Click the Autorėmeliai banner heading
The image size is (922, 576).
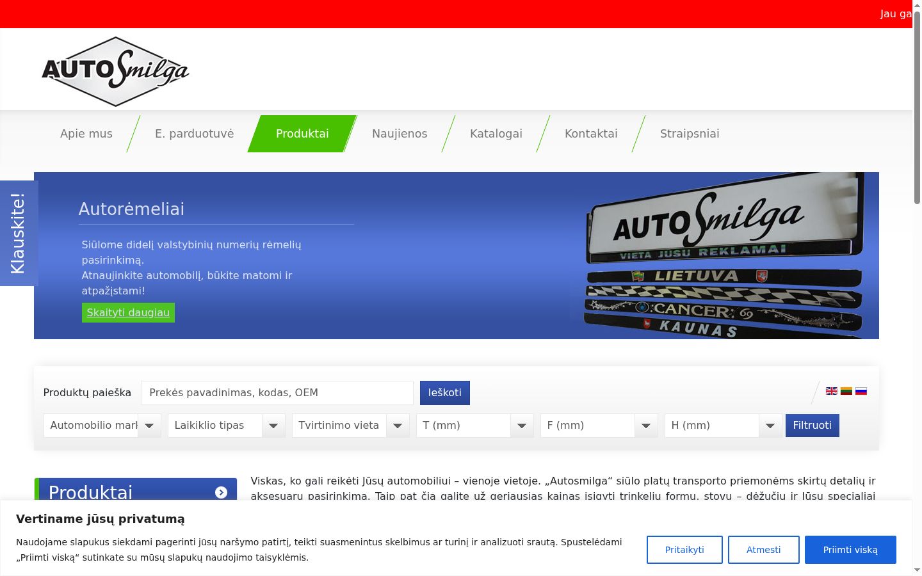pyautogui.click(x=131, y=209)
